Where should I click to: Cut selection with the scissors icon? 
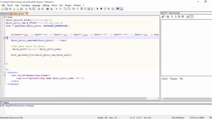click(26, 9)
